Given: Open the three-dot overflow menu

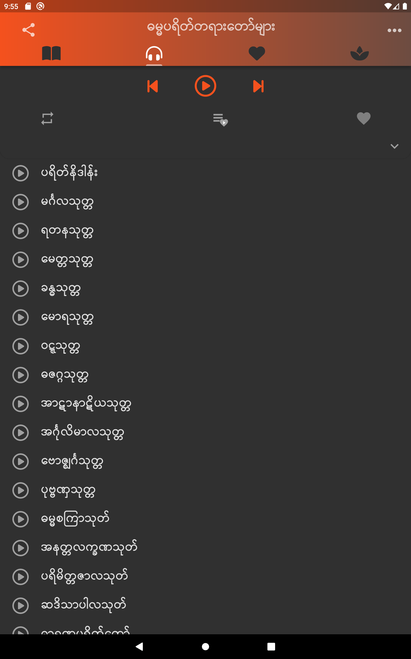Looking at the screenshot, I should (x=394, y=30).
